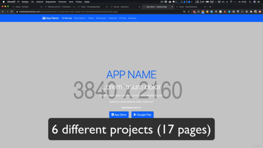Open the Chrome application menu

(x=11, y=2)
